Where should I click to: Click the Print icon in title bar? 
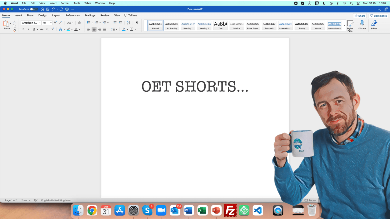click(67, 9)
